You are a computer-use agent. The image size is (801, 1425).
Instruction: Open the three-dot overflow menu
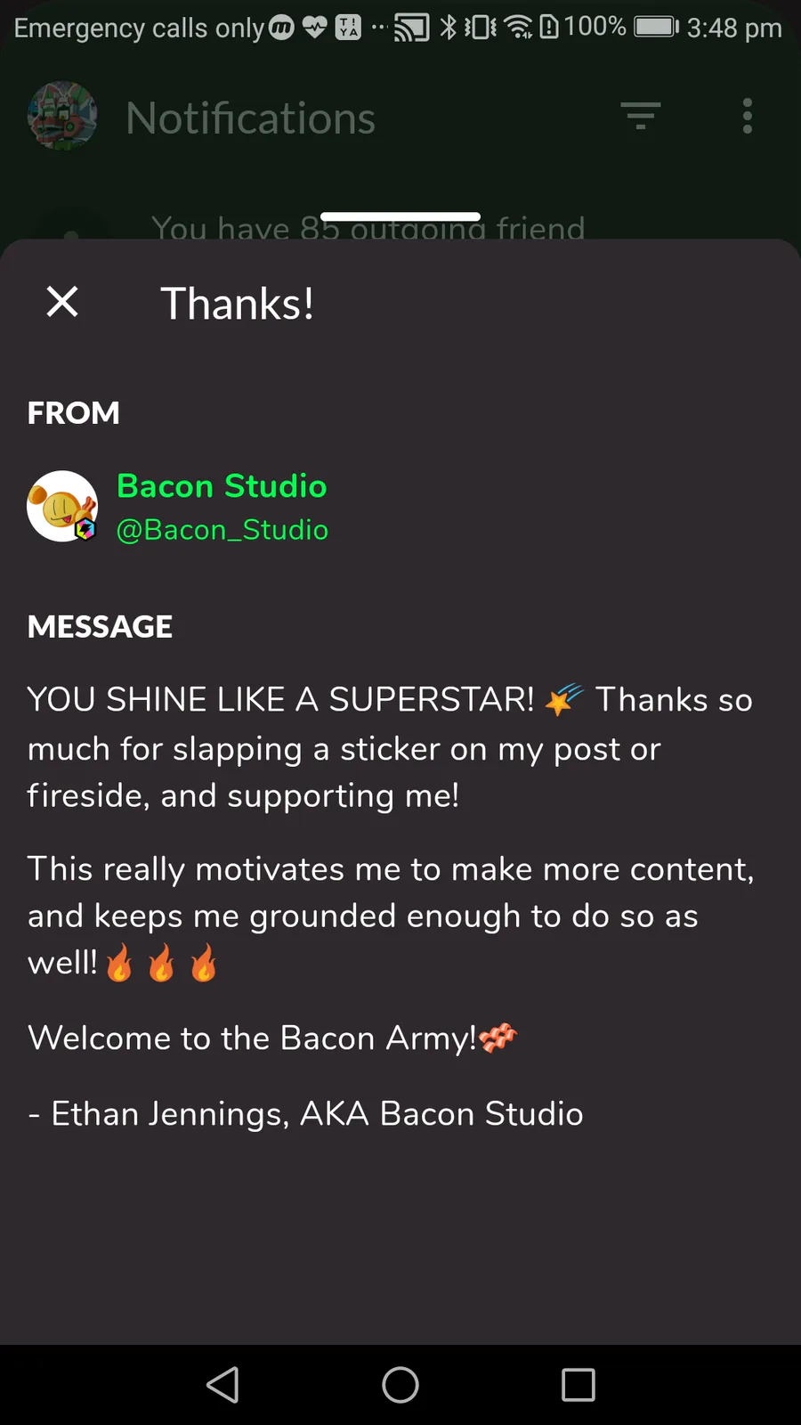(748, 116)
